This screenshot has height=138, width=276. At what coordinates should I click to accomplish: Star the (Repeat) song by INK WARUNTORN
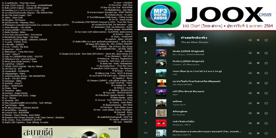(x=258, y=83)
